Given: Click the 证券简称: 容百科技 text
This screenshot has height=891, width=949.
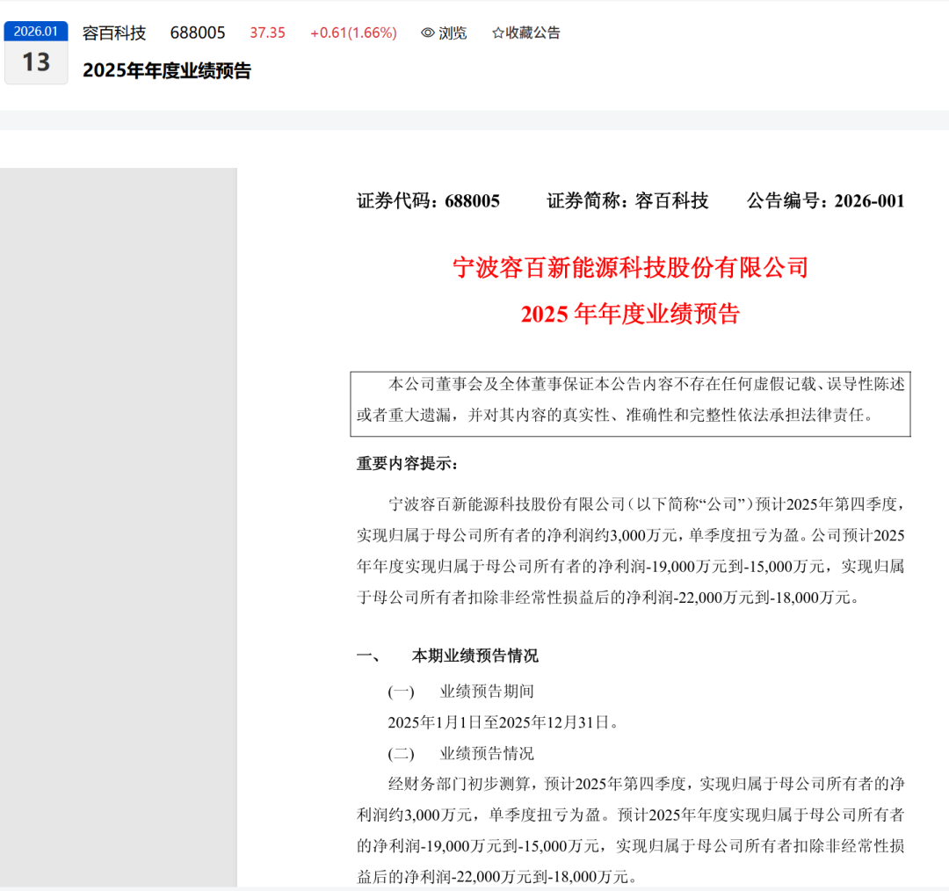Looking at the screenshot, I should (627, 201).
